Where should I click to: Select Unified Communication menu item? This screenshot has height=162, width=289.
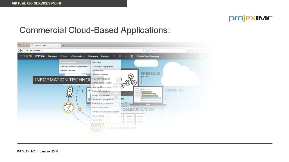click(x=102, y=83)
